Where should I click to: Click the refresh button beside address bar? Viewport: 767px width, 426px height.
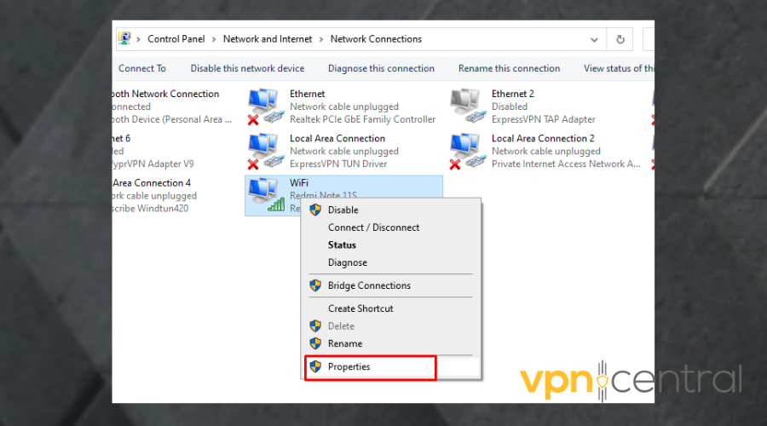pyautogui.click(x=620, y=39)
